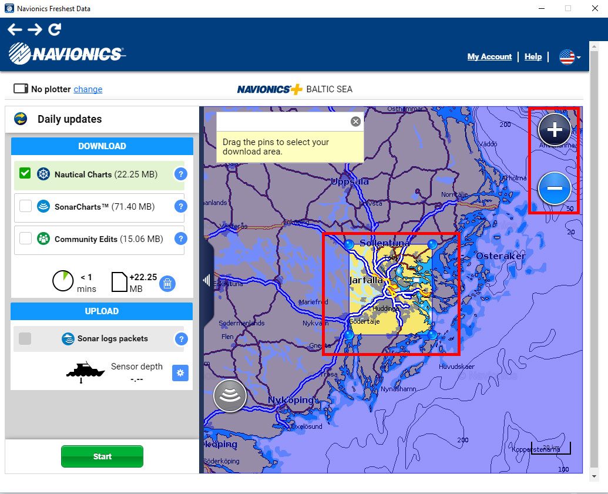Select the UPLOAD section header
Viewport: 608px width, 494px height.
tap(102, 311)
